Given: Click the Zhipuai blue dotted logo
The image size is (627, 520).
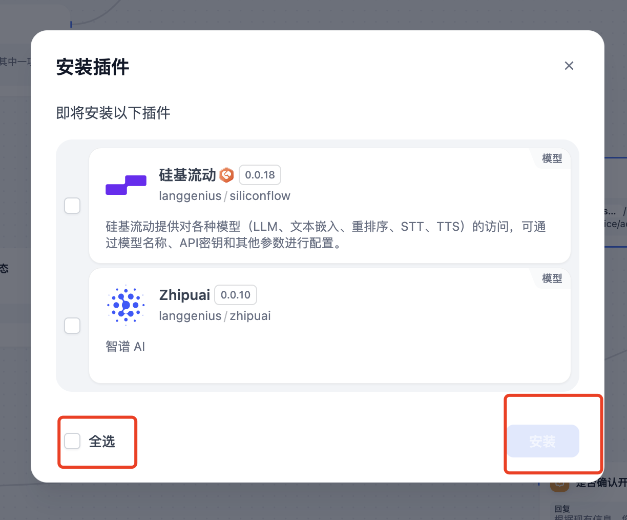Looking at the screenshot, I should [x=126, y=305].
